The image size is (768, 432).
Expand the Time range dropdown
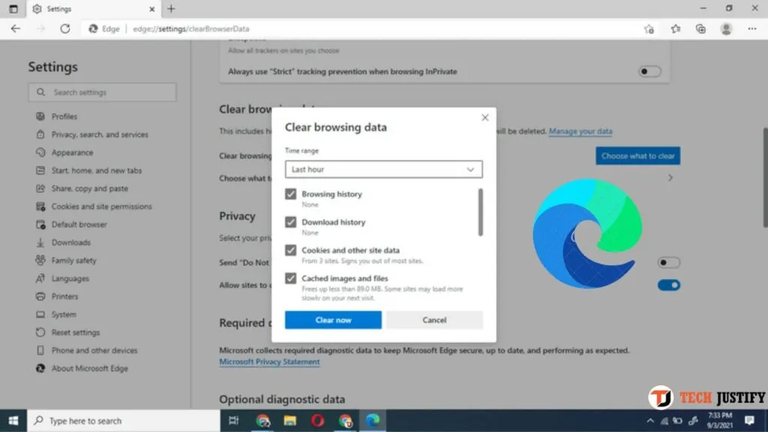(x=383, y=169)
